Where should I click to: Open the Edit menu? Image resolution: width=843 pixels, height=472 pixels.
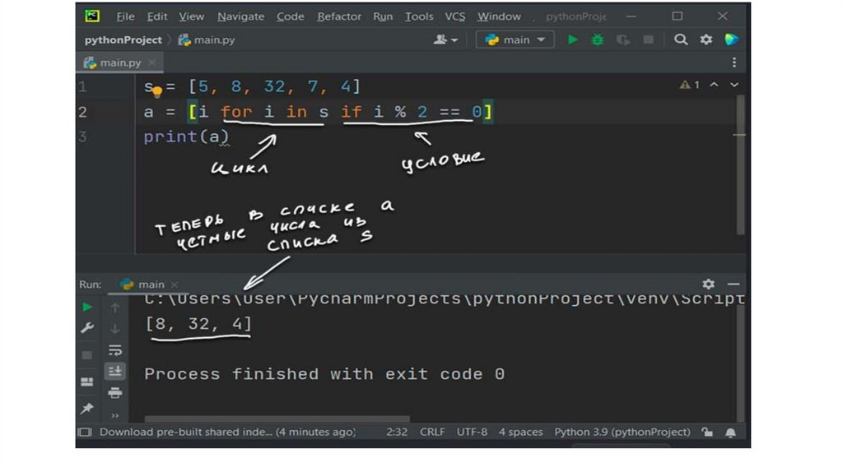(157, 16)
